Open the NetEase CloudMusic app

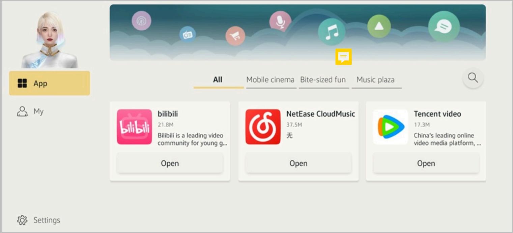(298, 163)
